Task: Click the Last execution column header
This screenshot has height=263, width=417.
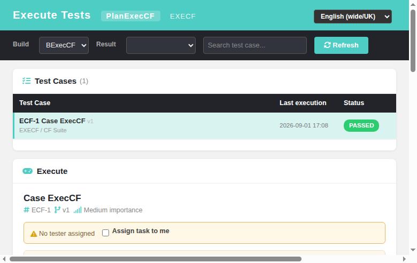Action: point(303,103)
